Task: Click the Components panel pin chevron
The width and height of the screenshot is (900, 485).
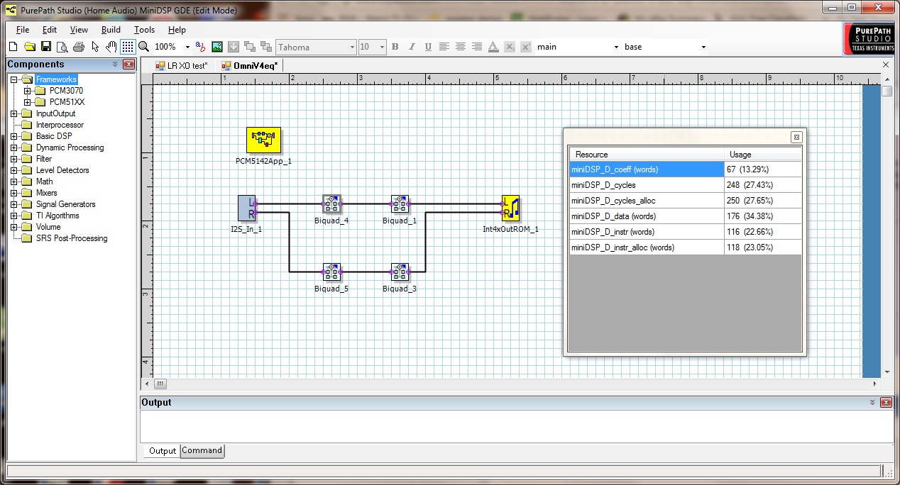Action: (116, 65)
